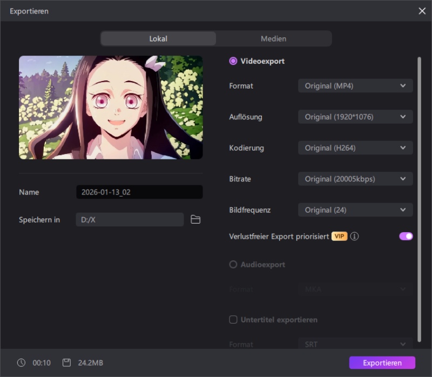Enable Untertitel exportieren checkbox
432x377 pixels.
click(233, 319)
